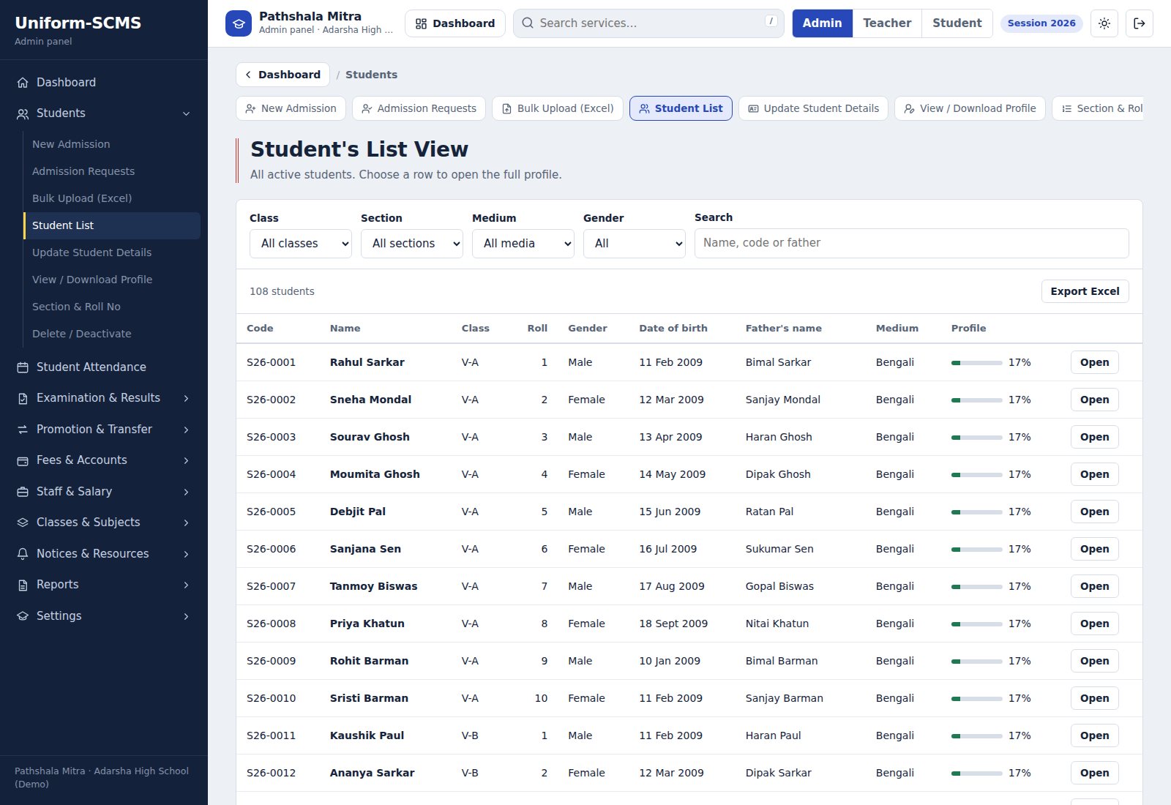
Task: Click the Examination & Results document icon
Action: coord(23,398)
